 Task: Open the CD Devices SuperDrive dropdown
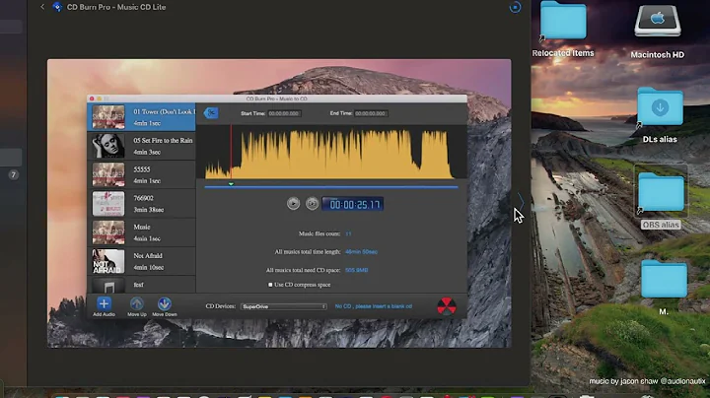(284, 306)
